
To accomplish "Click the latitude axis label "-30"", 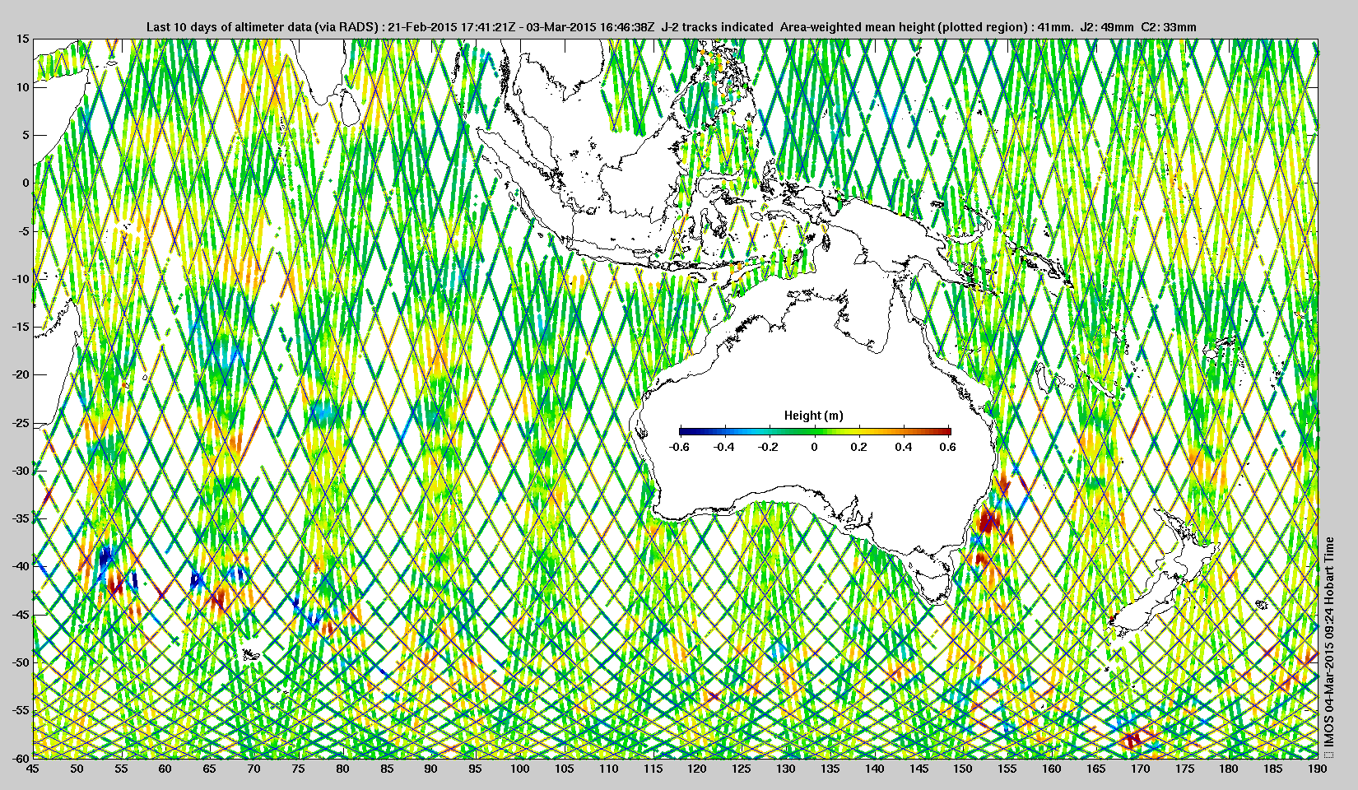I will pos(20,471).
